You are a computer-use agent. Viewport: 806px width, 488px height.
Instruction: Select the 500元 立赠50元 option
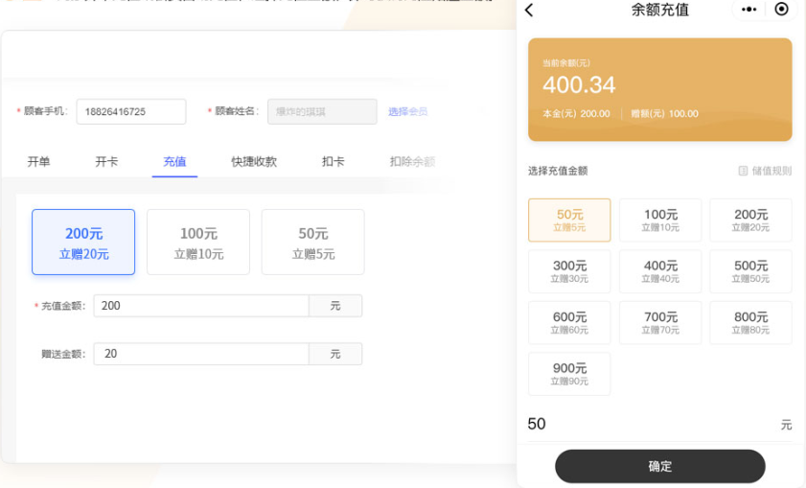coord(751,271)
